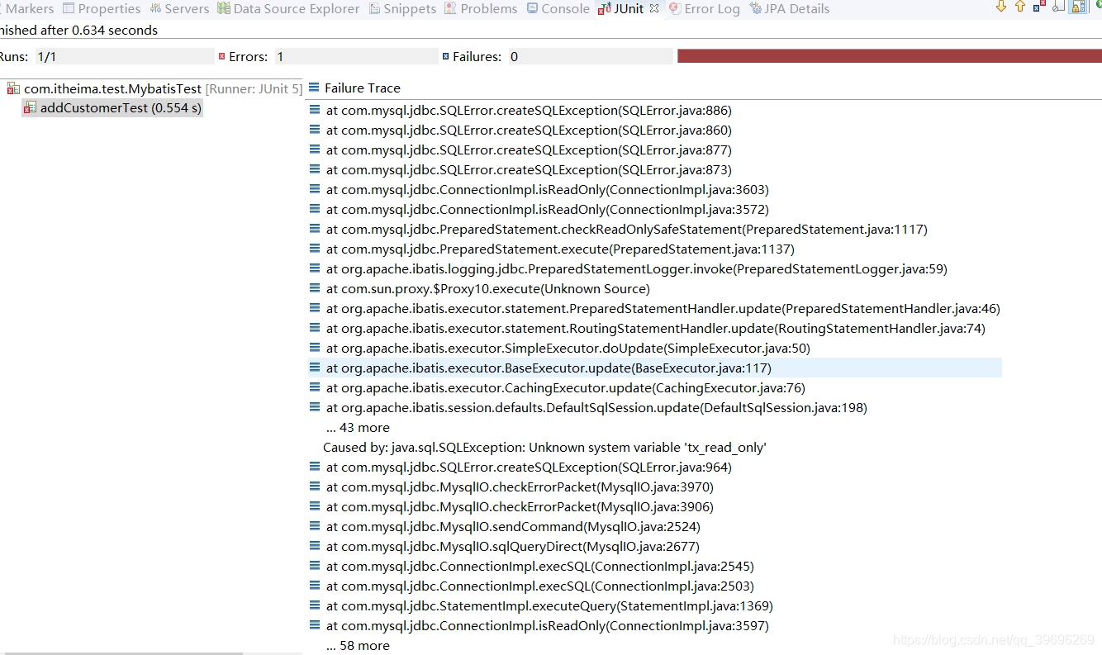Screen dimensions: 1102x655
Task: Click the stack frame icon beside BaseExecutor.update line
Action: [x=315, y=367]
